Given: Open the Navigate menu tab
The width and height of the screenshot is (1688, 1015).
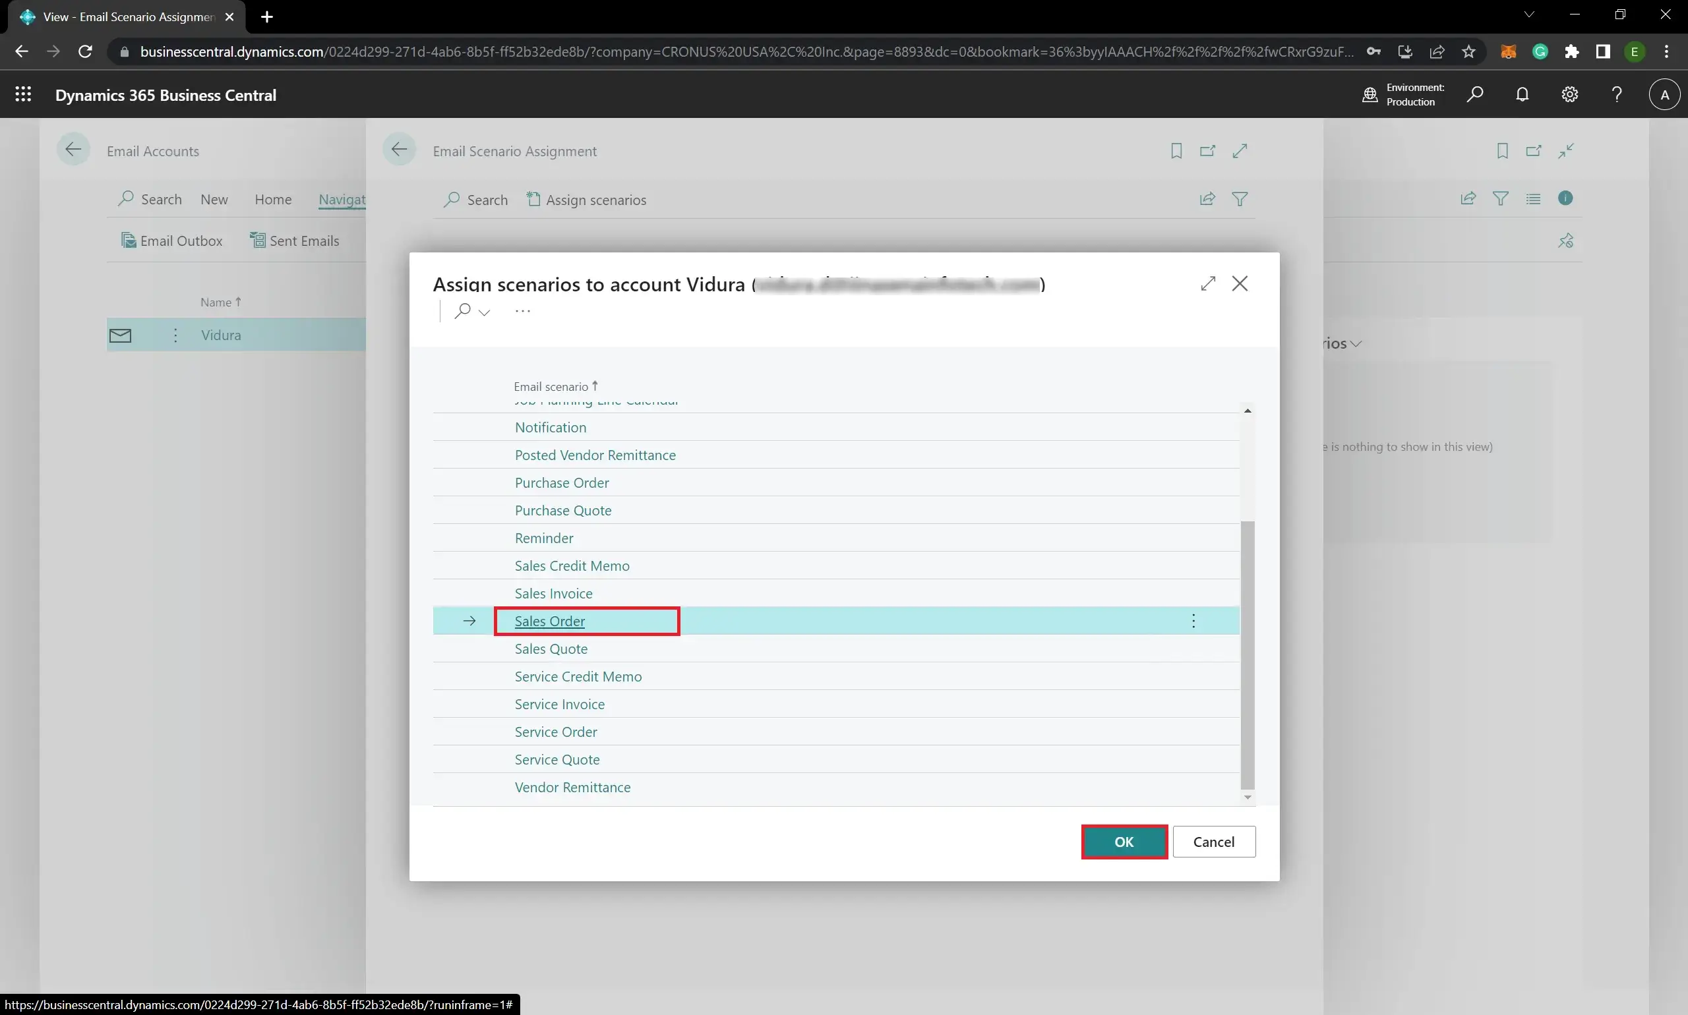Looking at the screenshot, I should point(342,199).
